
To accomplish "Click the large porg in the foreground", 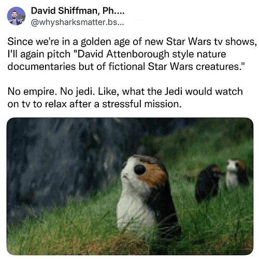I will click(147, 195).
